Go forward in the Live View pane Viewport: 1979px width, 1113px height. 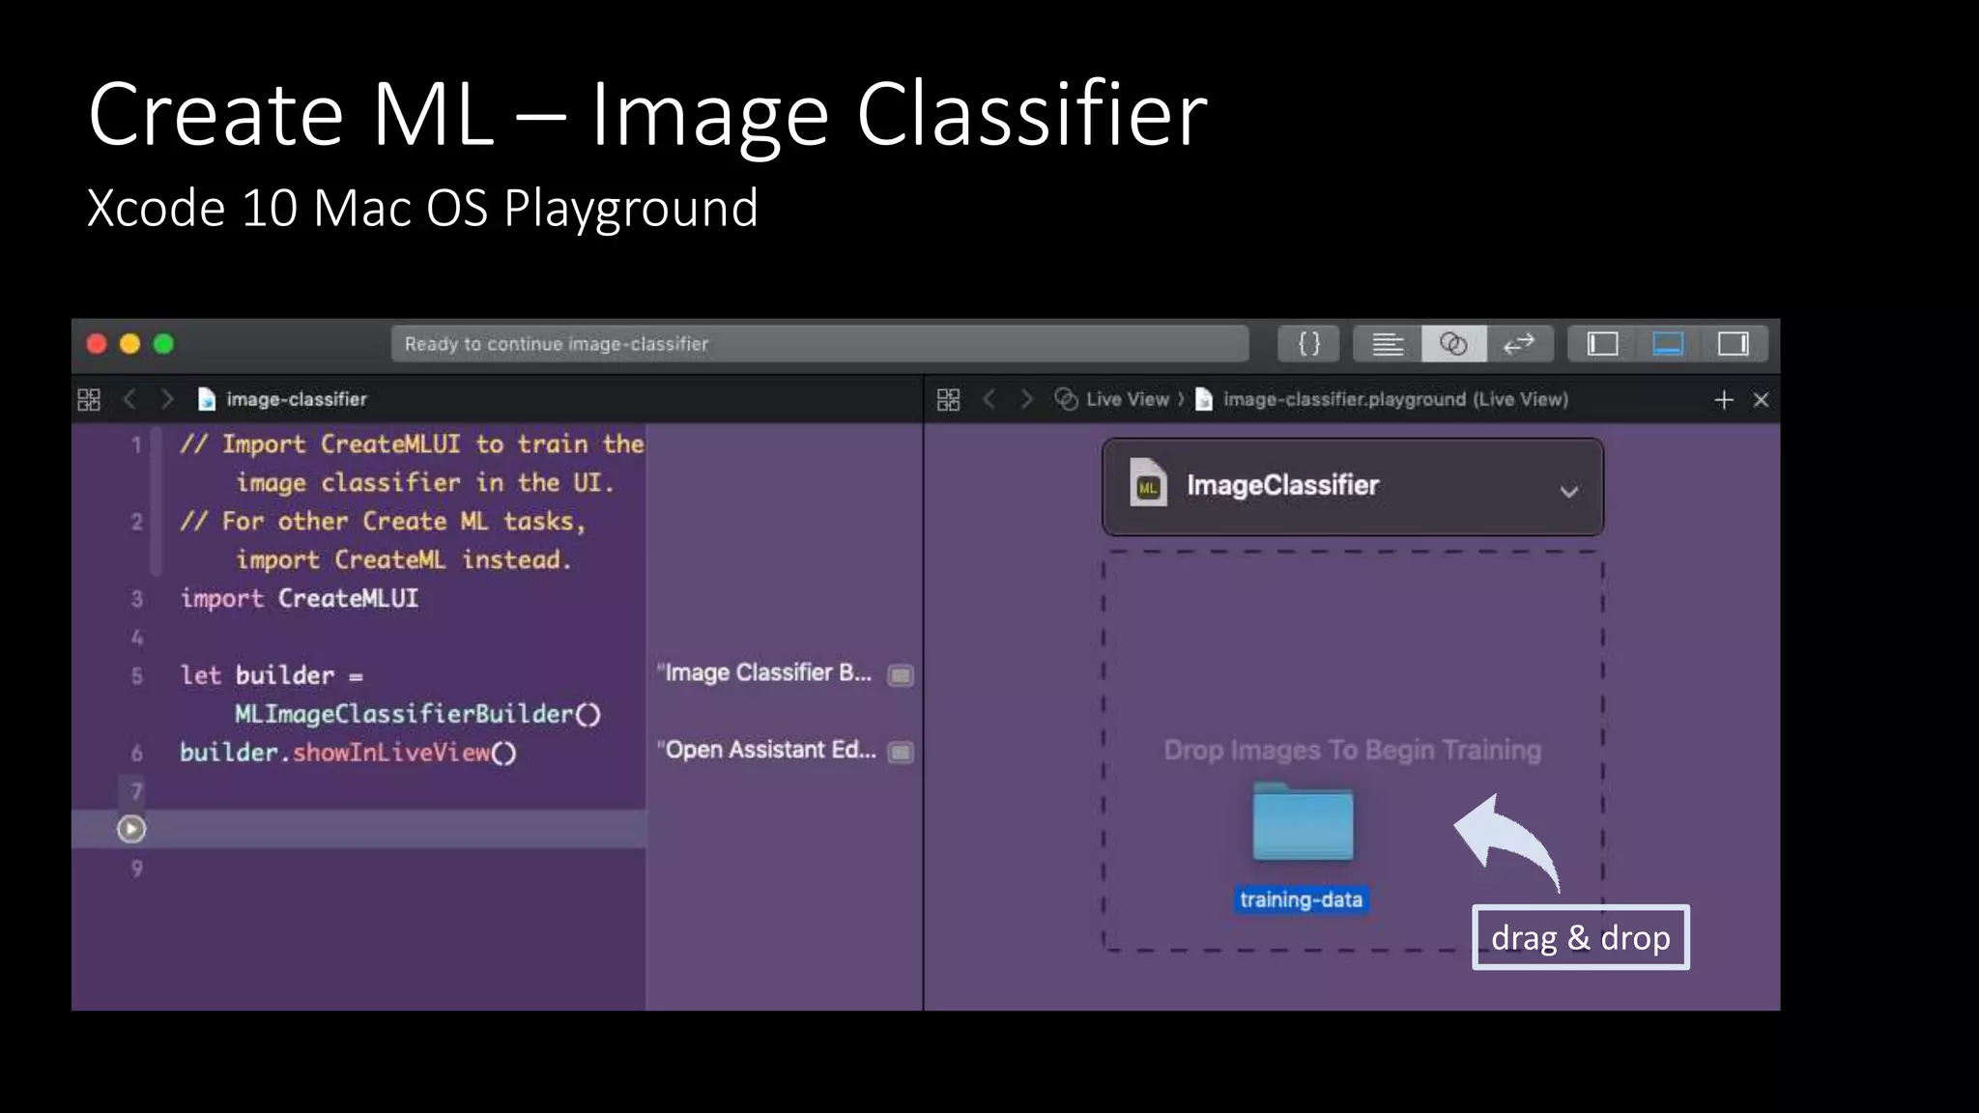[1026, 399]
